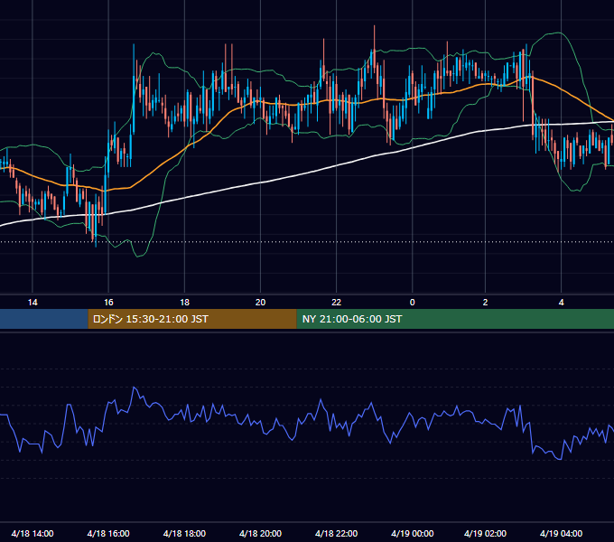Click the 4/18 20:00 date label
Image resolution: width=614 pixels, height=542 pixels.
click(x=260, y=533)
